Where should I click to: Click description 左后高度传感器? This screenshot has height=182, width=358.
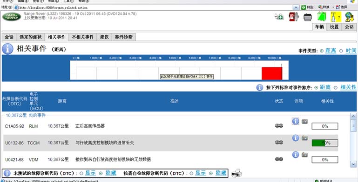[x=90, y=126]
